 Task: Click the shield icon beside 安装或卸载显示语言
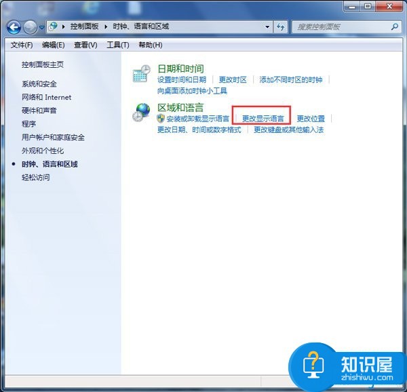[161, 119]
